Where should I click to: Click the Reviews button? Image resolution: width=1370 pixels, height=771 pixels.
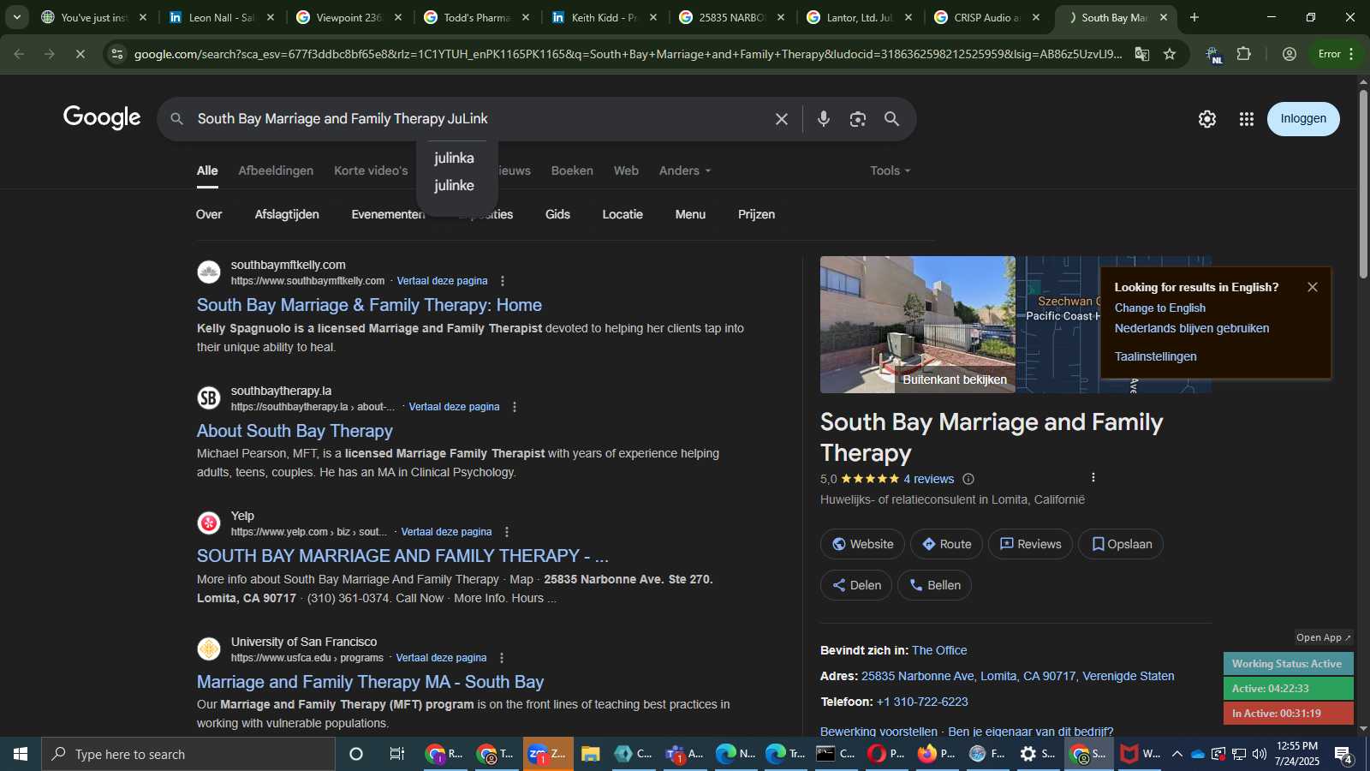coord(1030,544)
